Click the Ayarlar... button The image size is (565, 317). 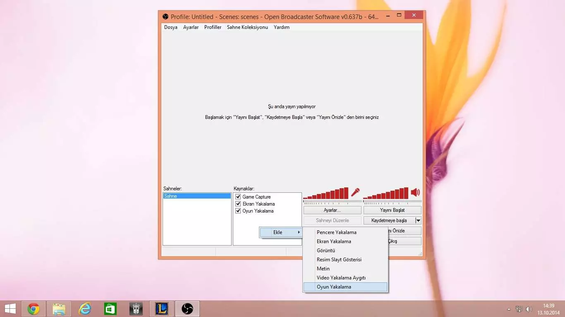(332, 210)
